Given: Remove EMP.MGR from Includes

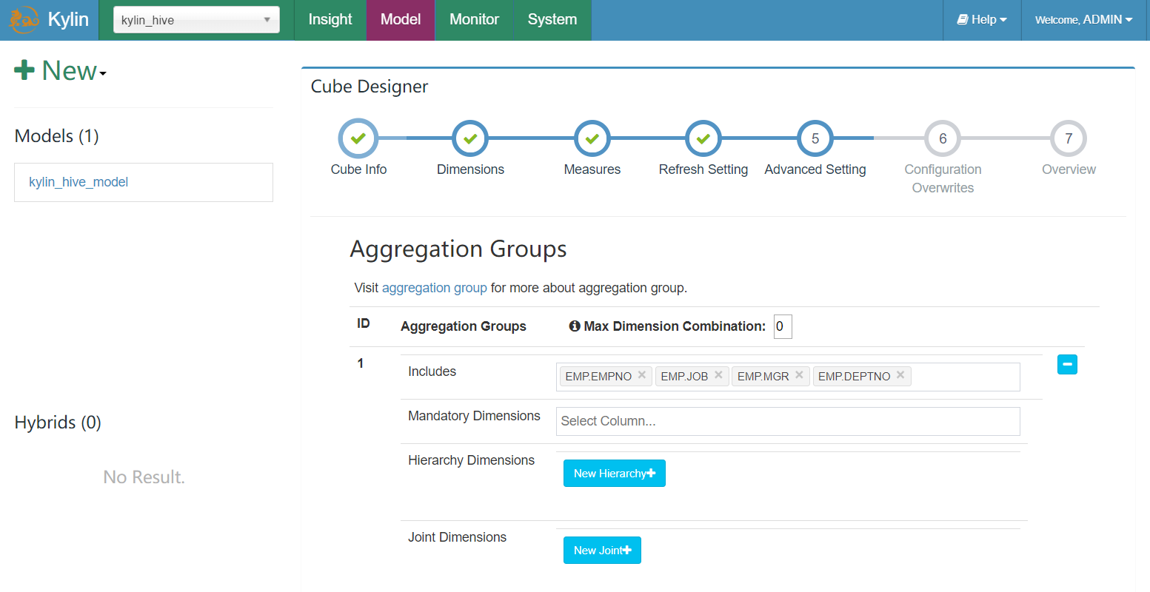Looking at the screenshot, I should (x=799, y=375).
